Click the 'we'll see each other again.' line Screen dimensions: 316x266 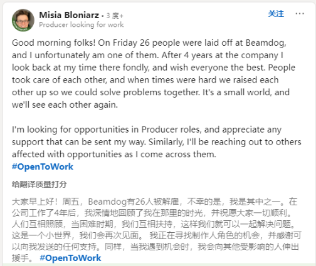[x=65, y=105]
